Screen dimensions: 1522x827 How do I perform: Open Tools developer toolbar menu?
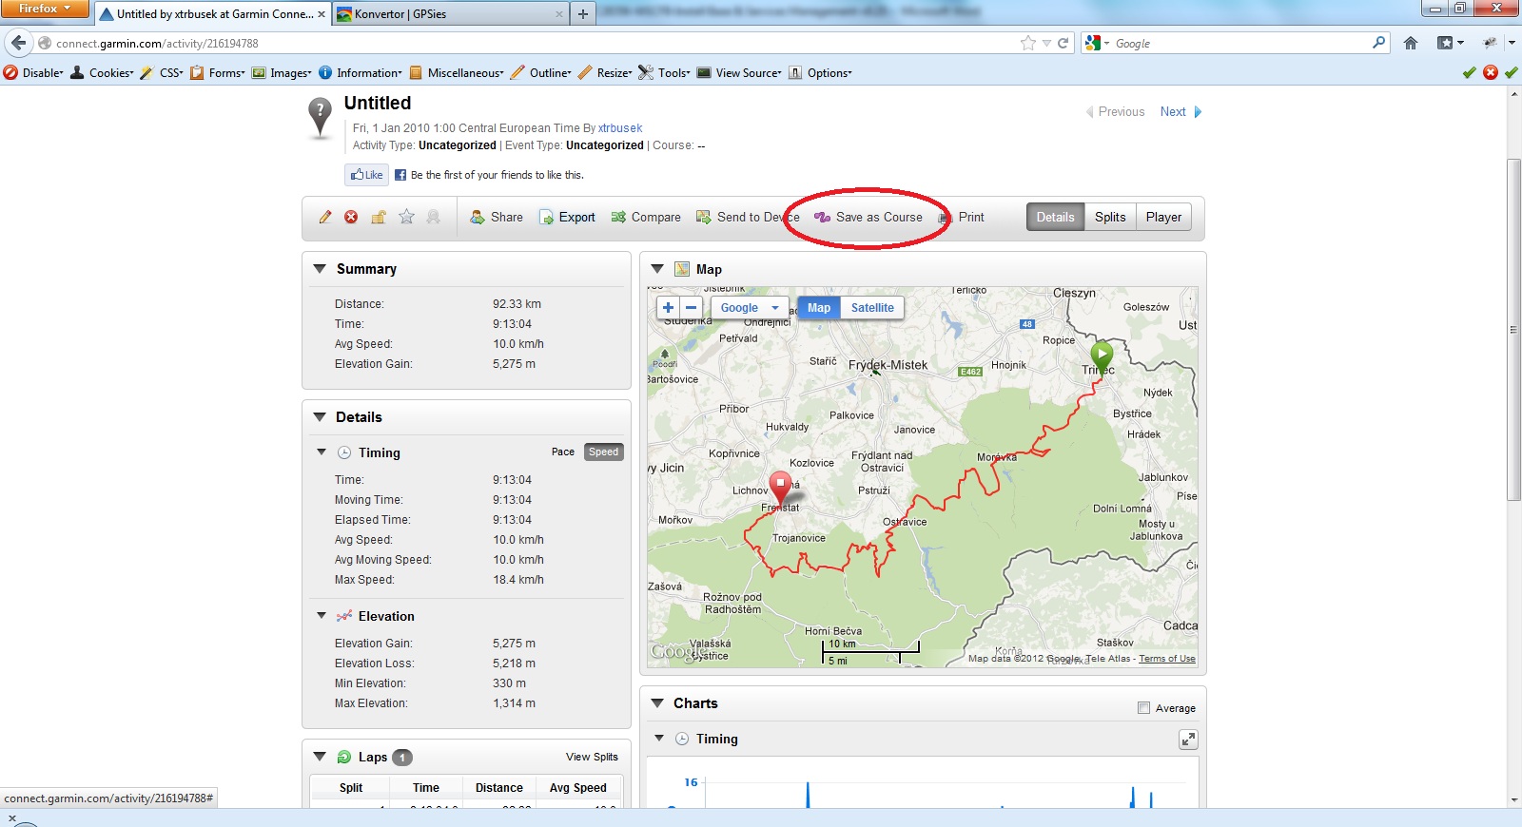click(x=665, y=72)
